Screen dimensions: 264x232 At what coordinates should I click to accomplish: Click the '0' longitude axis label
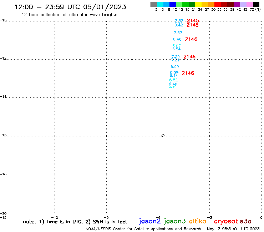[261, 217]
